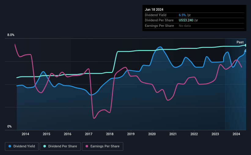
Task: Select the 2020 label on the time axis
Action: coord(152,134)
